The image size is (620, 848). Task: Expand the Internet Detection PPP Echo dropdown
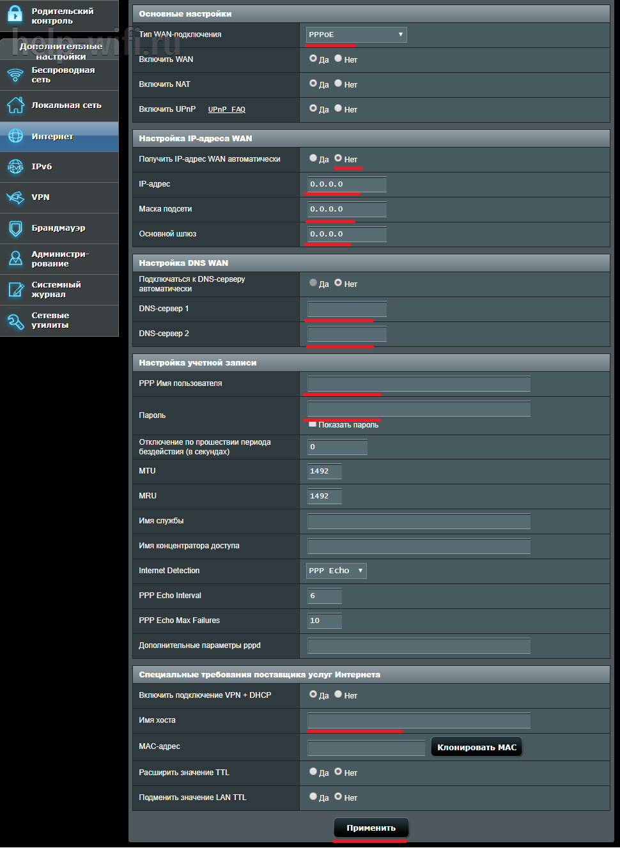click(336, 571)
